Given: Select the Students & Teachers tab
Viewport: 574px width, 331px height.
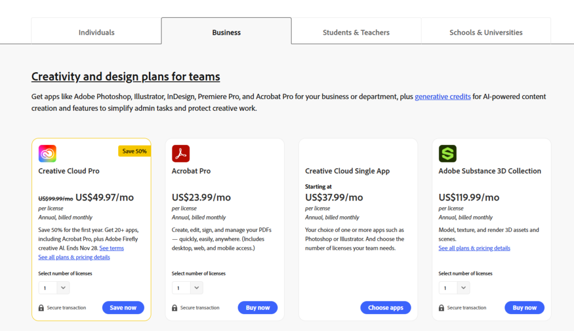Looking at the screenshot, I should [356, 32].
